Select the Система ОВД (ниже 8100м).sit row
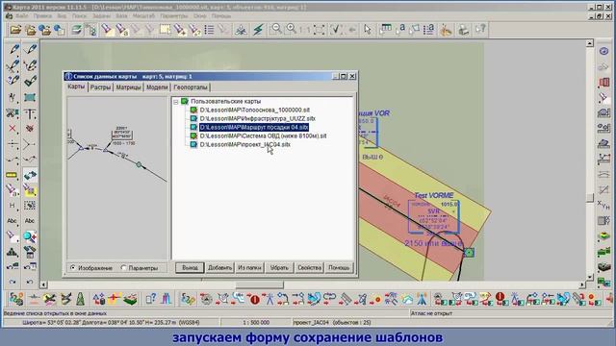The height and width of the screenshot is (346, 616). 263,136
